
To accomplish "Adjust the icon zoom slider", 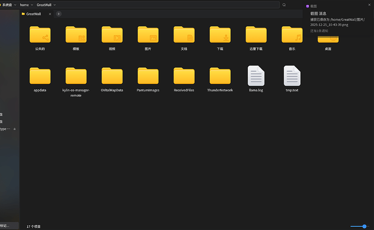I will 364,226.
